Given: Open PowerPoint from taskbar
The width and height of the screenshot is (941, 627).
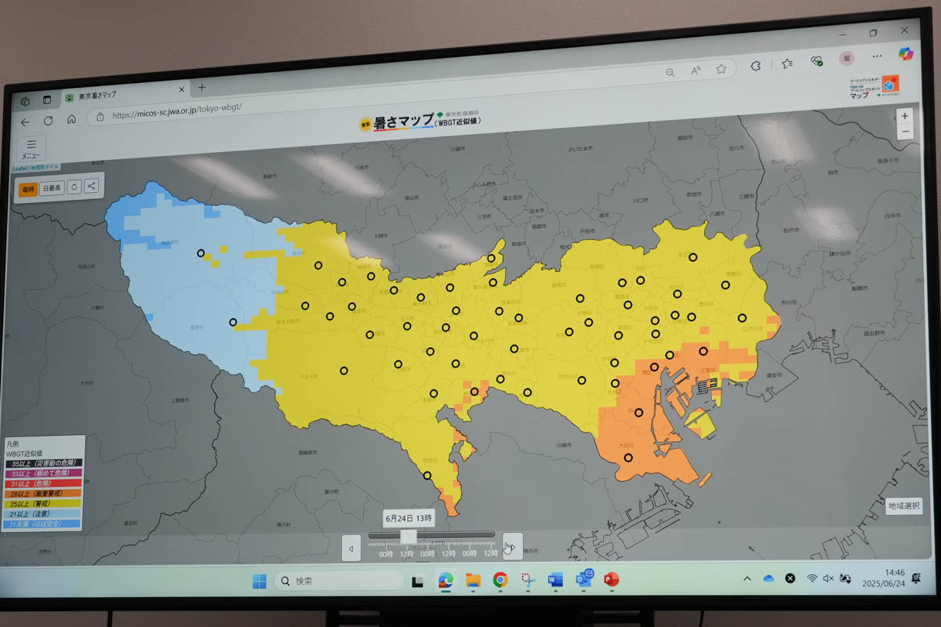Looking at the screenshot, I should pyautogui.click(x=612, y=579).
